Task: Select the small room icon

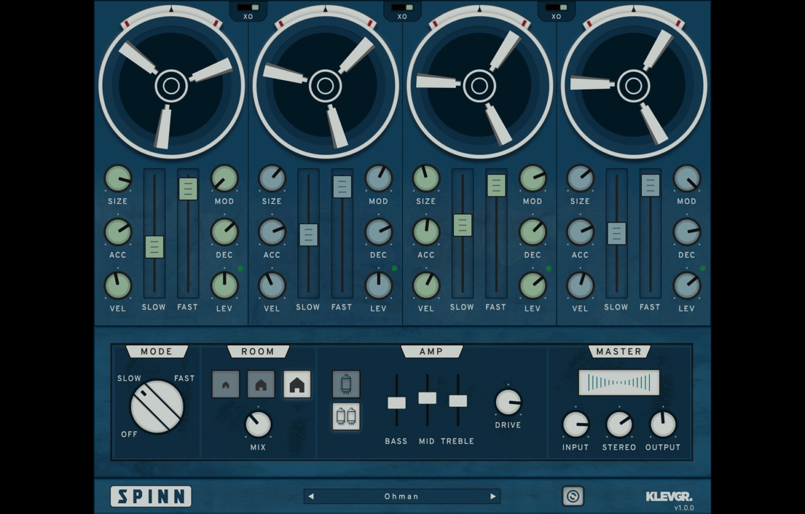Action: (x=225, y=384)
